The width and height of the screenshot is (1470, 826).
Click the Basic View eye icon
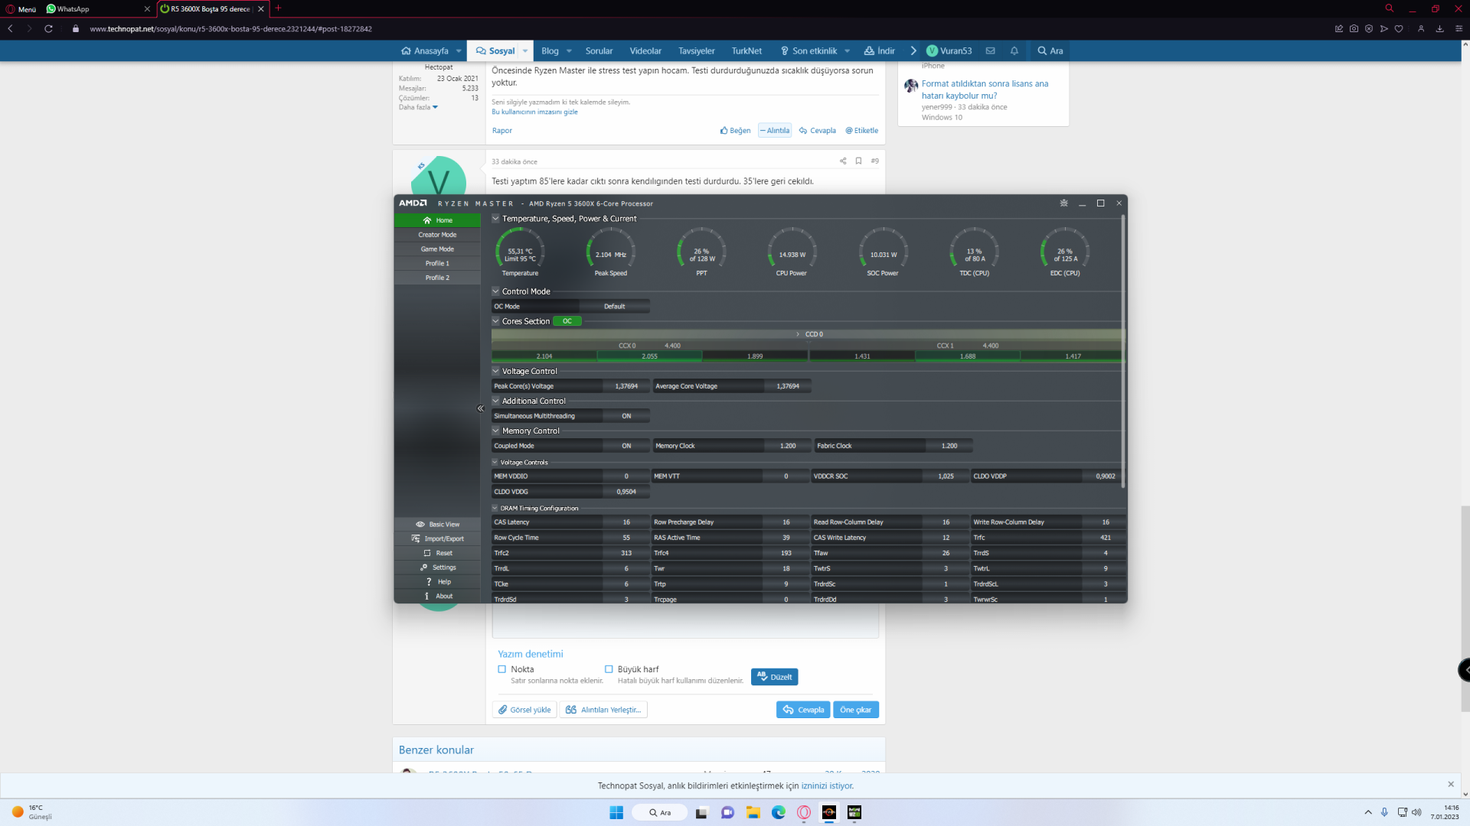420,525
